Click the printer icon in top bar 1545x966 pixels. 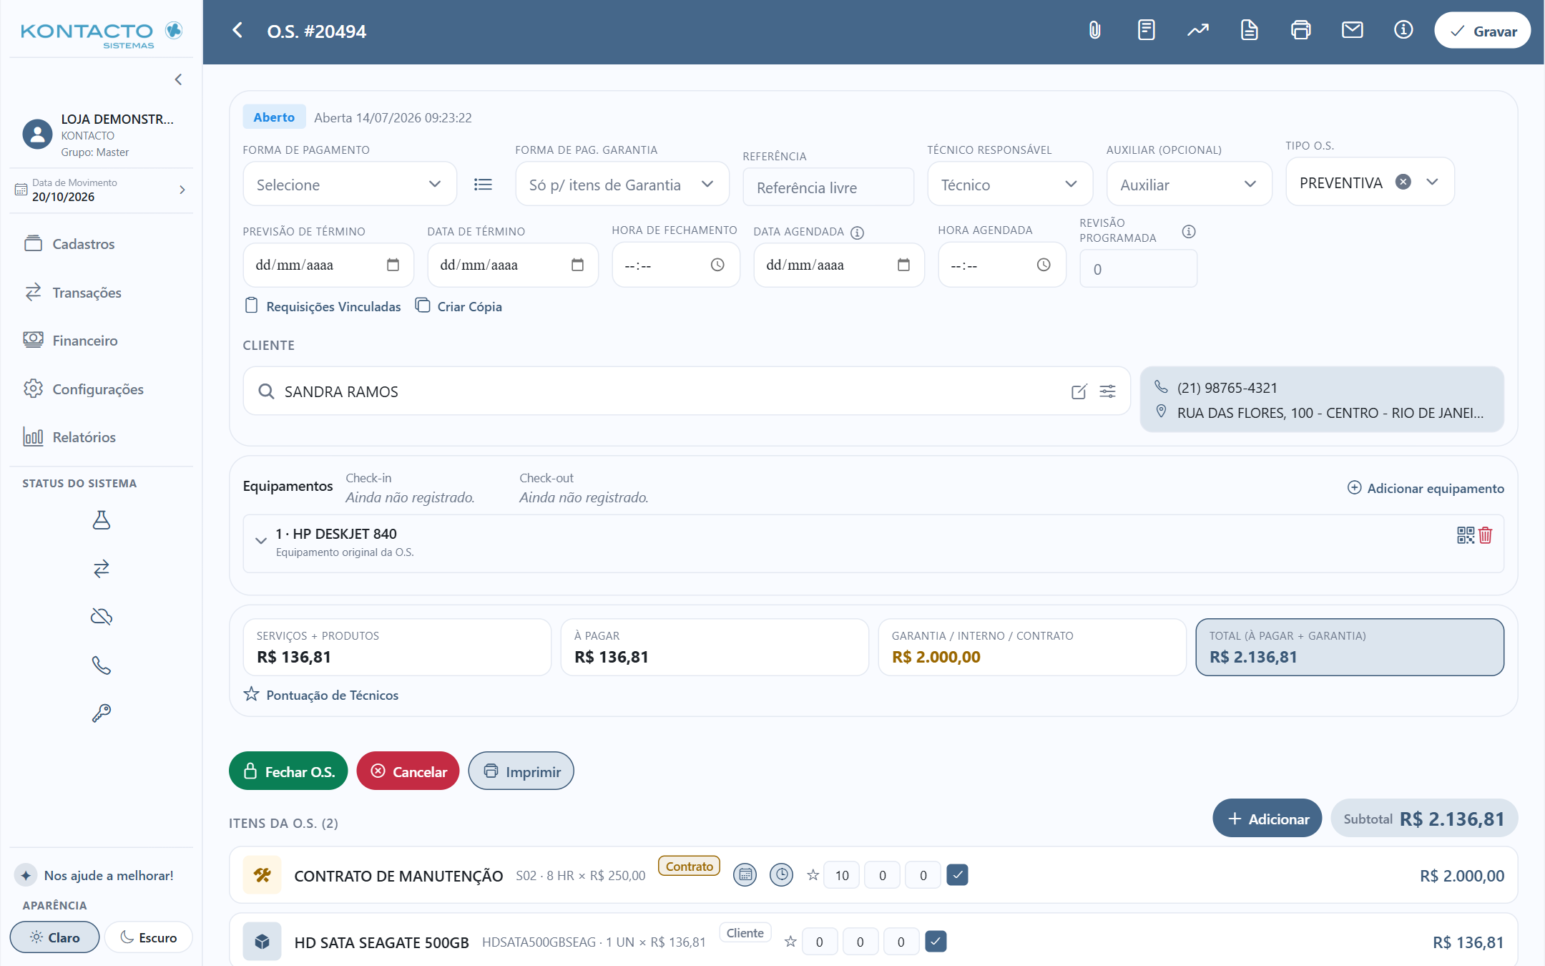[x=1300, y=30]
